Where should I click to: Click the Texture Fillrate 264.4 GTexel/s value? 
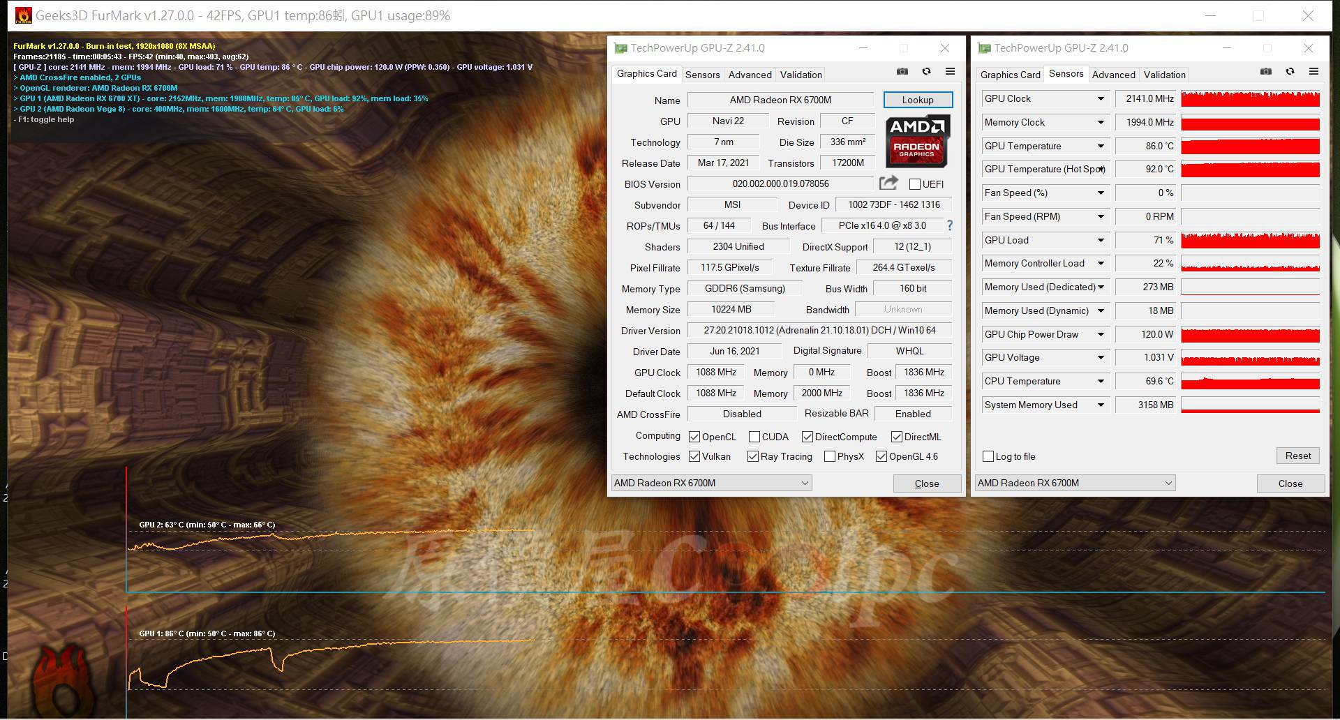pos(903,267)
